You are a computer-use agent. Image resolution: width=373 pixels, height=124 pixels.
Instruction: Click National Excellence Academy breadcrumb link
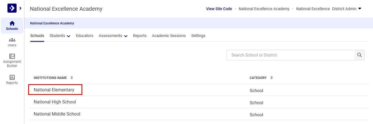(52, 23)
